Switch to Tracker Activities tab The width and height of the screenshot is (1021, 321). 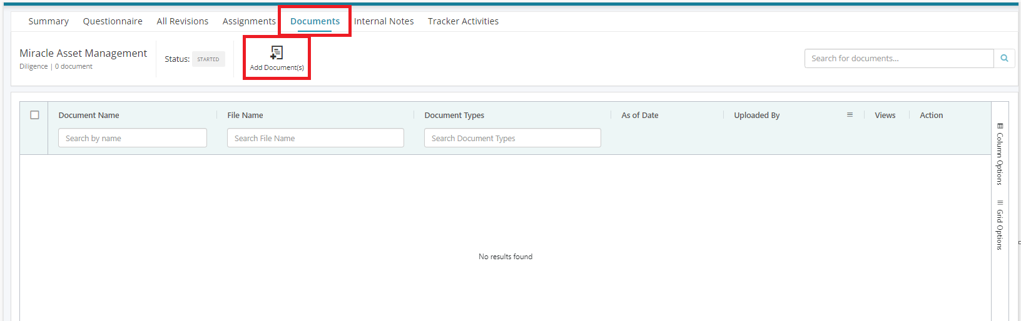click(463, 21)
